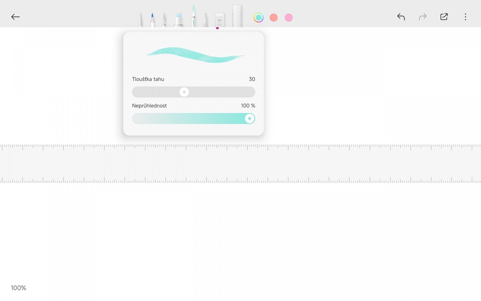Screen dimensions: 481x301
Task: Select the fountain pen tool
Action: click(x=164, y=20)
